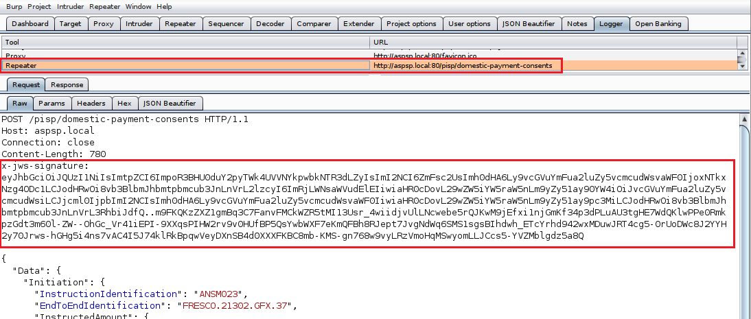Open the Open Banking tab
The width and height of the screenshot is (751, 319).
pos(658,23)
